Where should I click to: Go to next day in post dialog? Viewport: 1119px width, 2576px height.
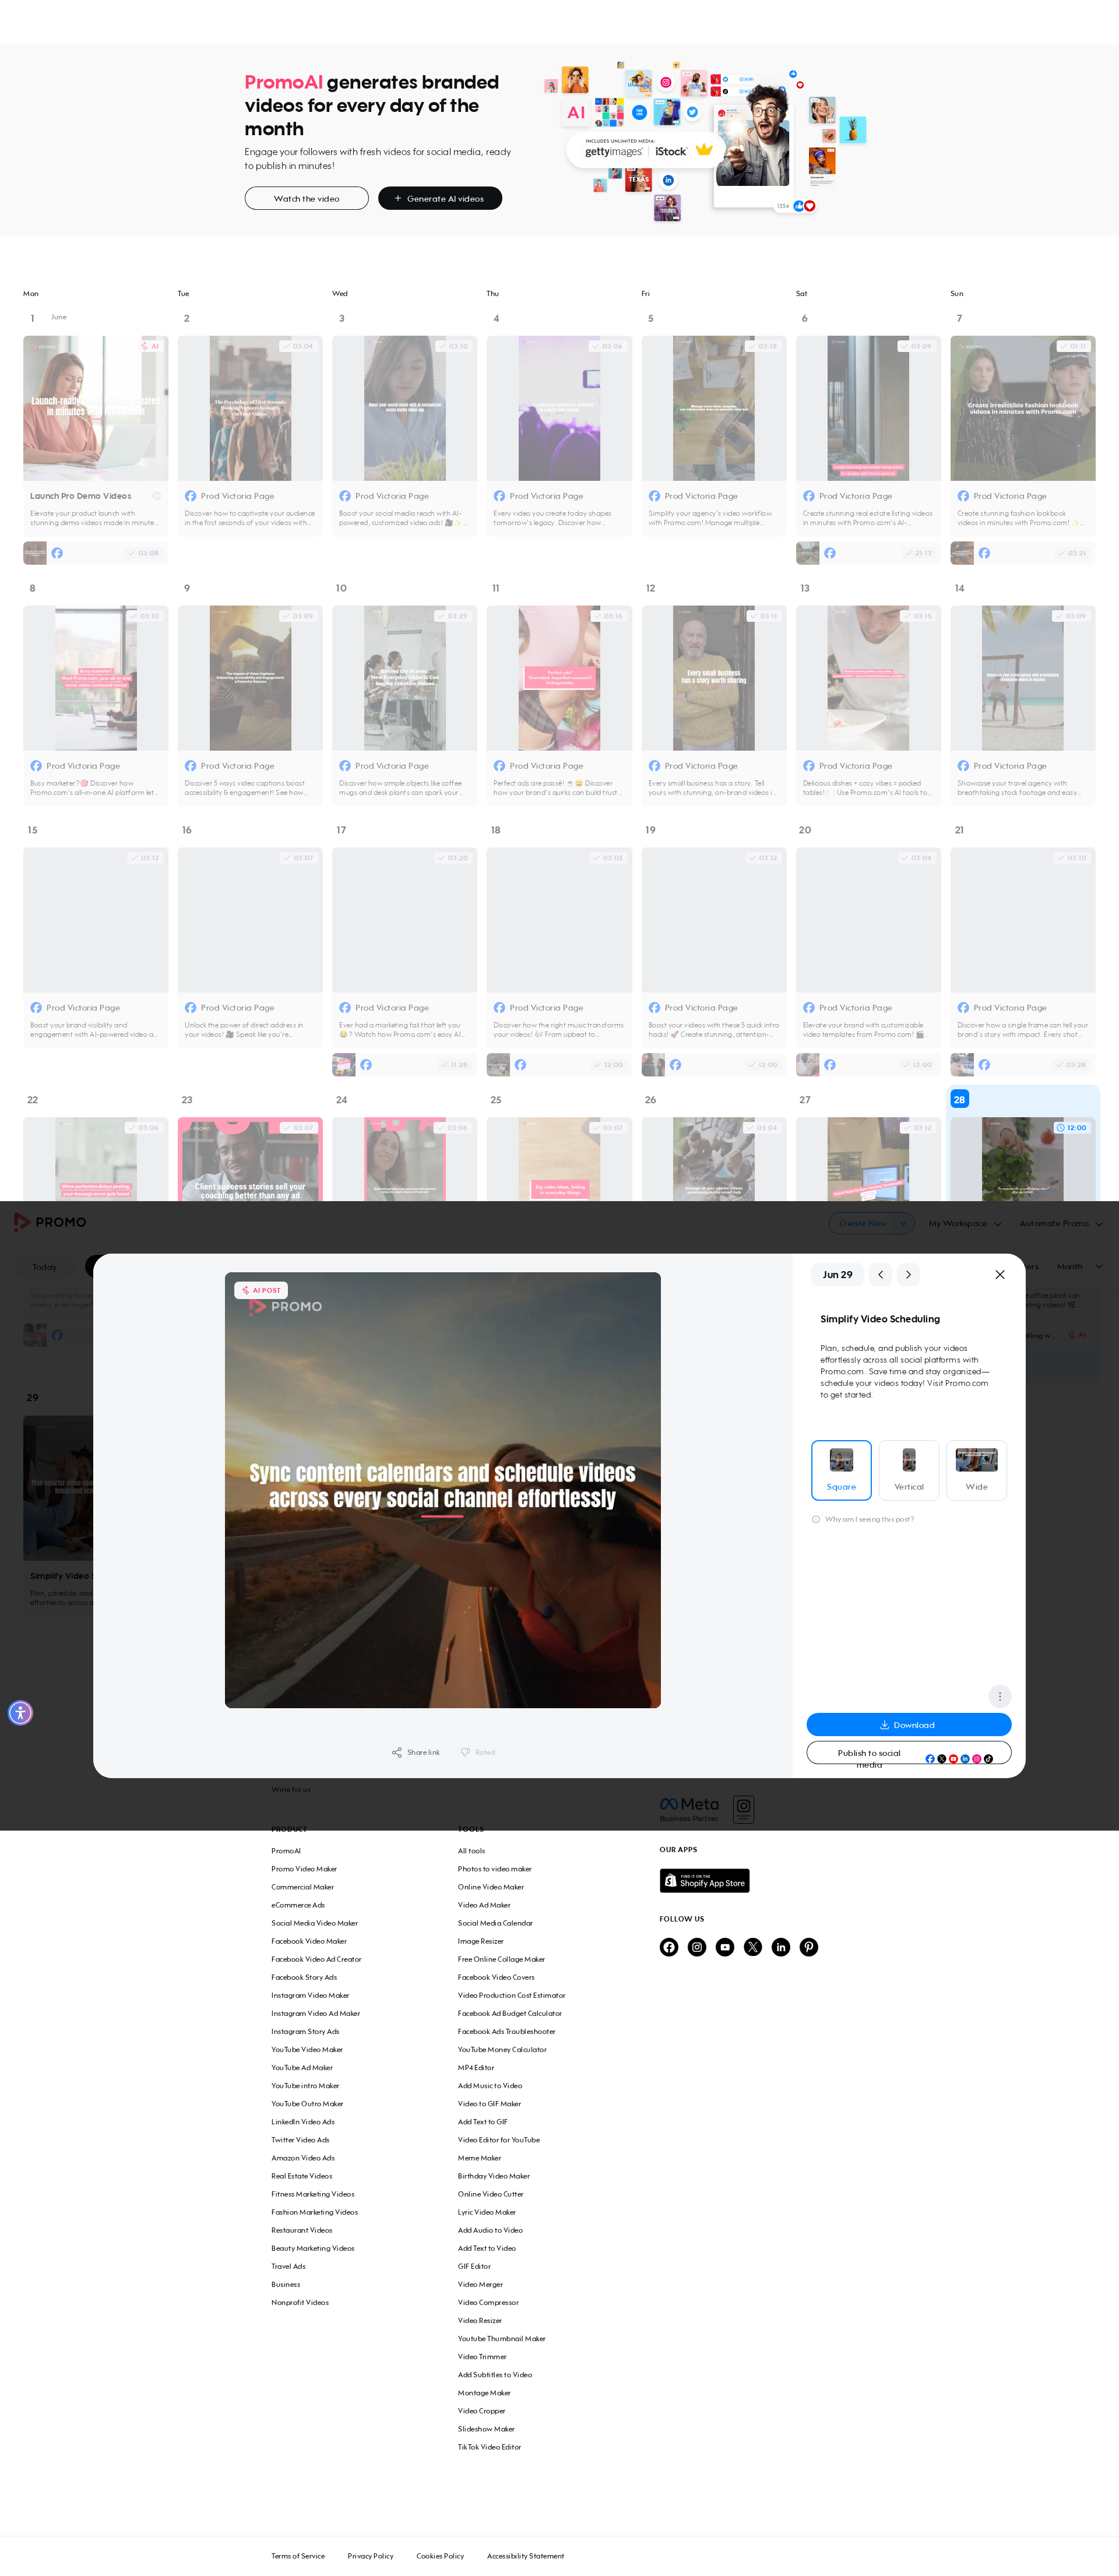coord(908,1274)
